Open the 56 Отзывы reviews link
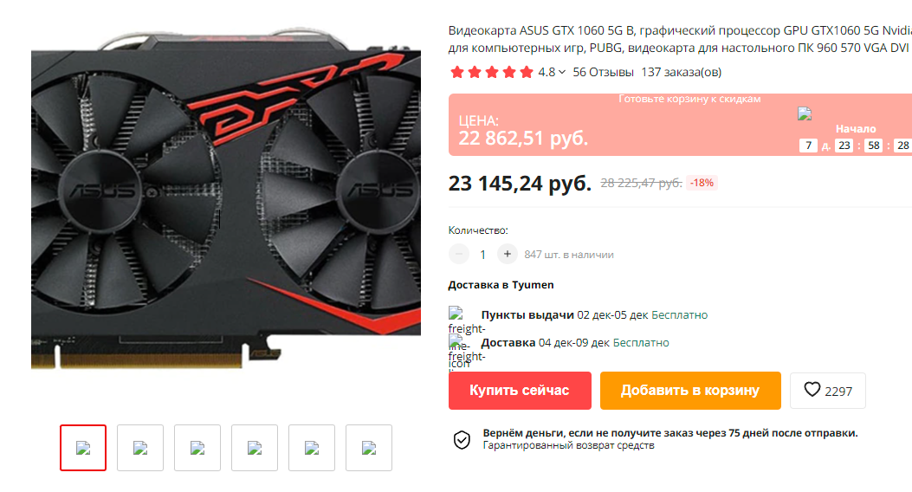 coord(603,72)
